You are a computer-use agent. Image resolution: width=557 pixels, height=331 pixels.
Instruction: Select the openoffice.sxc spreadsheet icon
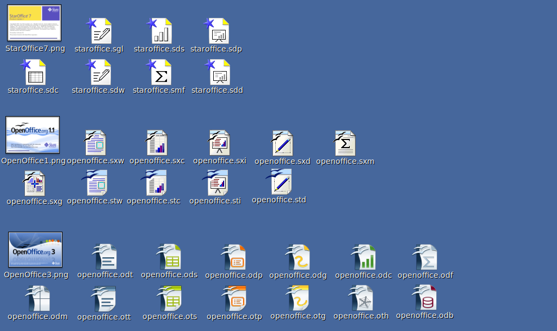tap(157, 143)
